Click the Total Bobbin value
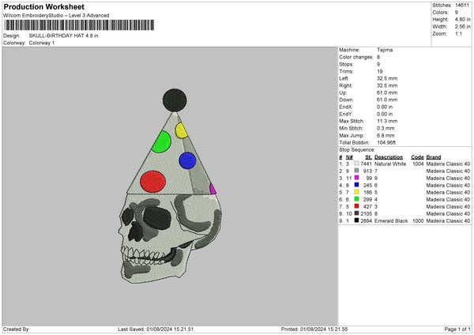This screenshot has height=335, width=474. click(x=386, y=142)
